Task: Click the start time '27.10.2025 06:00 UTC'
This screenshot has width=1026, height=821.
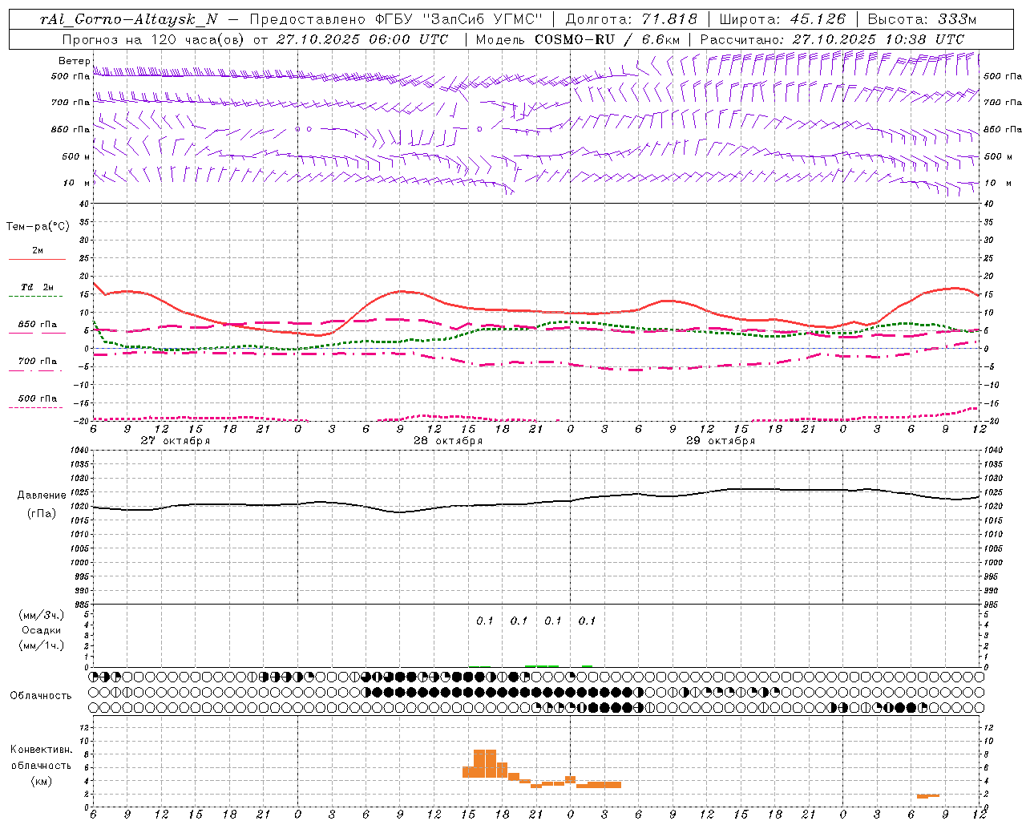Action: (x=362, y=39)
